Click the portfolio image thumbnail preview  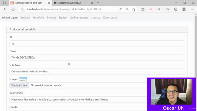pos(23,79)
